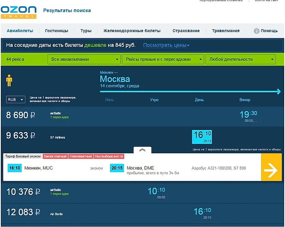The height and width of the screenshot is (227, 285).
Task: Select the airBaltic 10:10 morning departure
Action: click(156, 192)
